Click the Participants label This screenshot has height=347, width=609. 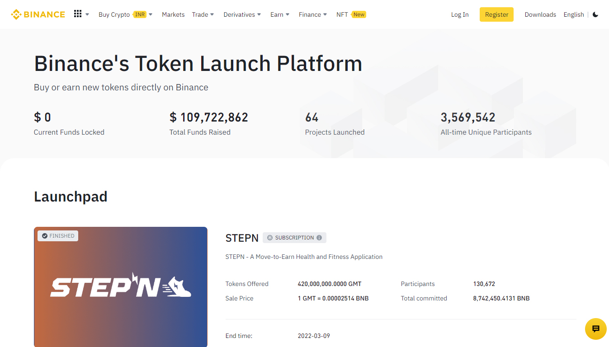pos(418,284)
